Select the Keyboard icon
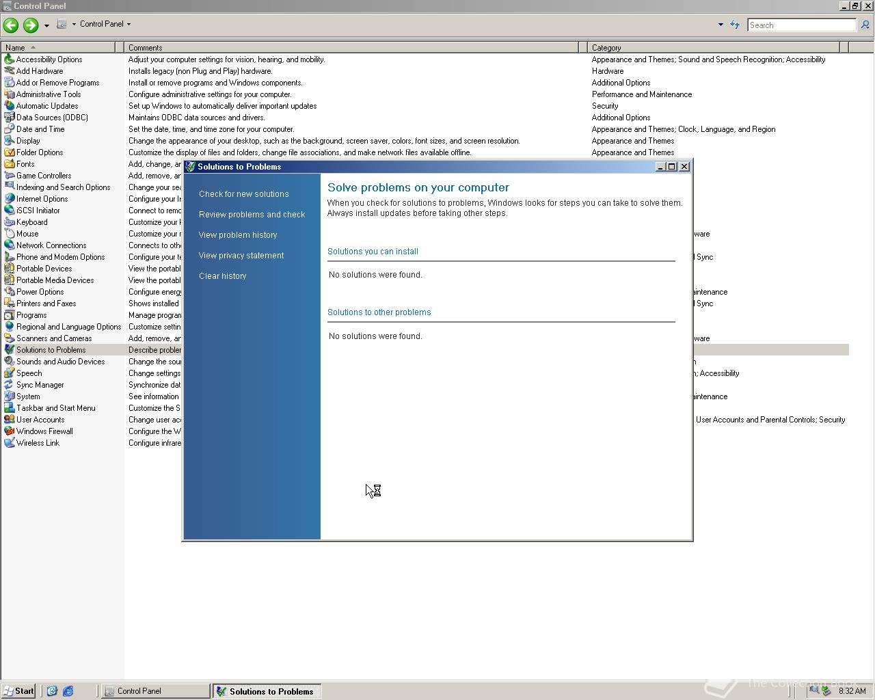The height and width of the screenshot is (700, 875). coord(10,222)
